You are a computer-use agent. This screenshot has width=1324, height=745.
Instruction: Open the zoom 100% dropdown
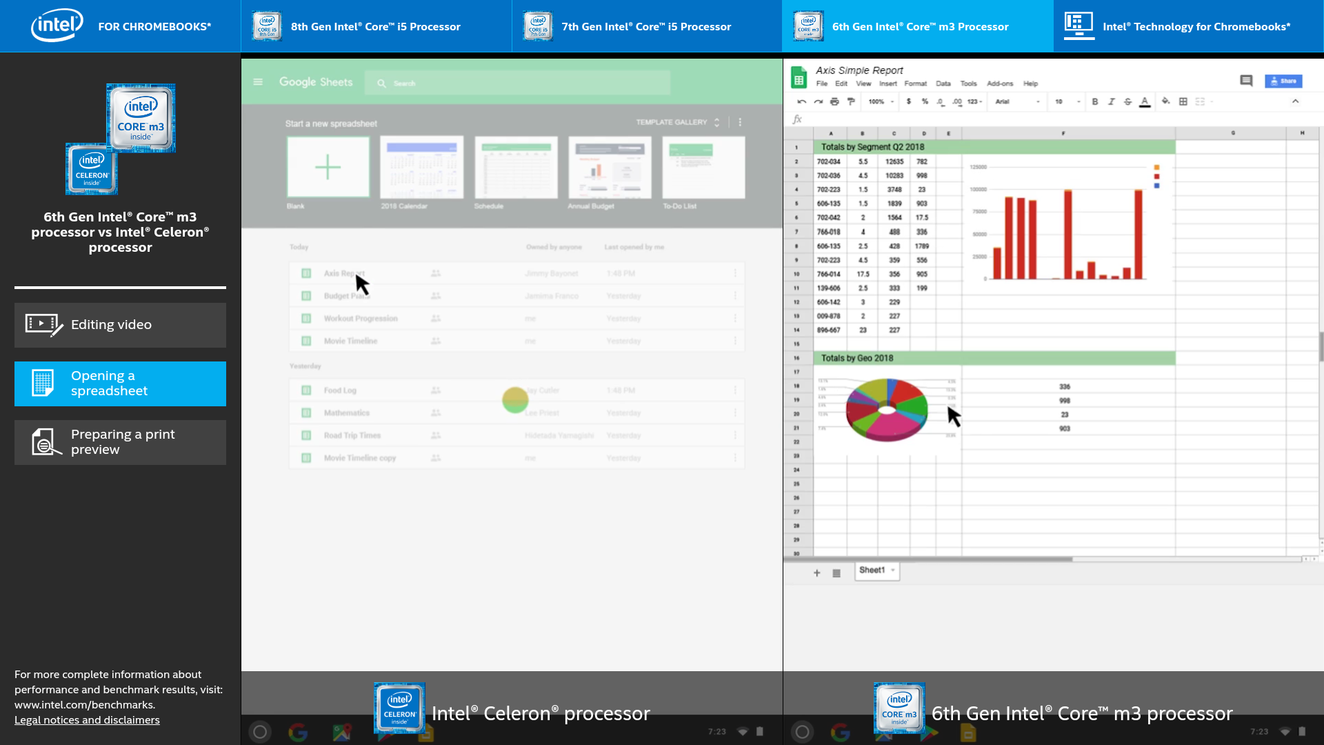(x=881, y=101)
